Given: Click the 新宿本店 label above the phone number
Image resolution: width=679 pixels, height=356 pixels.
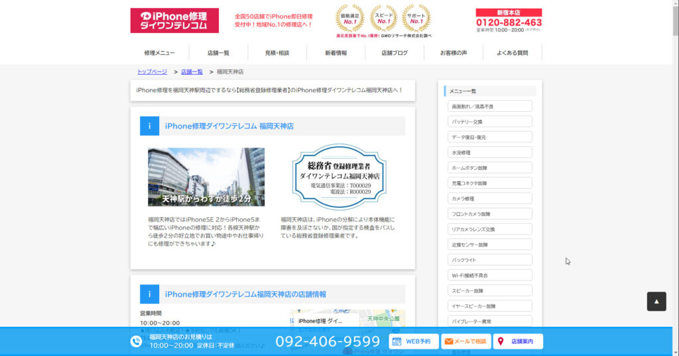Looking at the screenshot, I should [x=509, y=13].
